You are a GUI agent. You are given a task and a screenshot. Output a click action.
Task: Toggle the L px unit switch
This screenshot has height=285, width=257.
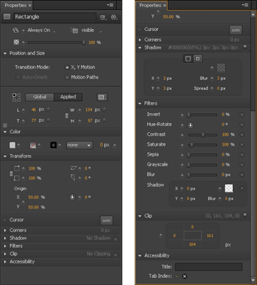tap(48, 110)
